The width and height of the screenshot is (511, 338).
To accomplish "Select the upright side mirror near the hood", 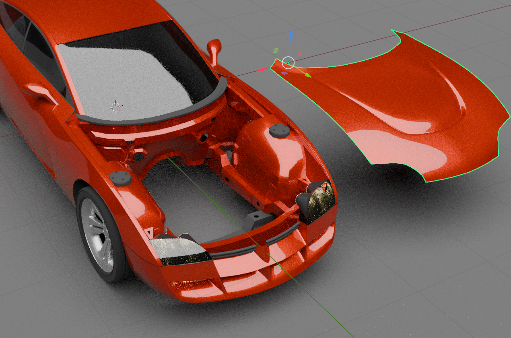I will tap(214, 52).
